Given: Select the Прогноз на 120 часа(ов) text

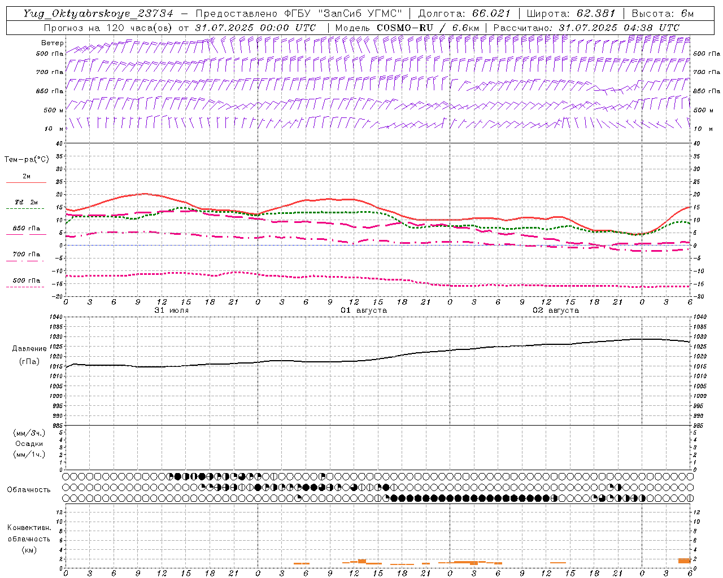Looking at the screenshot, I should (108, 28).
